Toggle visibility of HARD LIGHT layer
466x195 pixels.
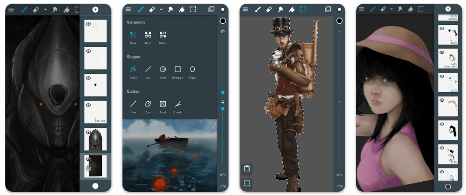pos(442,53)
